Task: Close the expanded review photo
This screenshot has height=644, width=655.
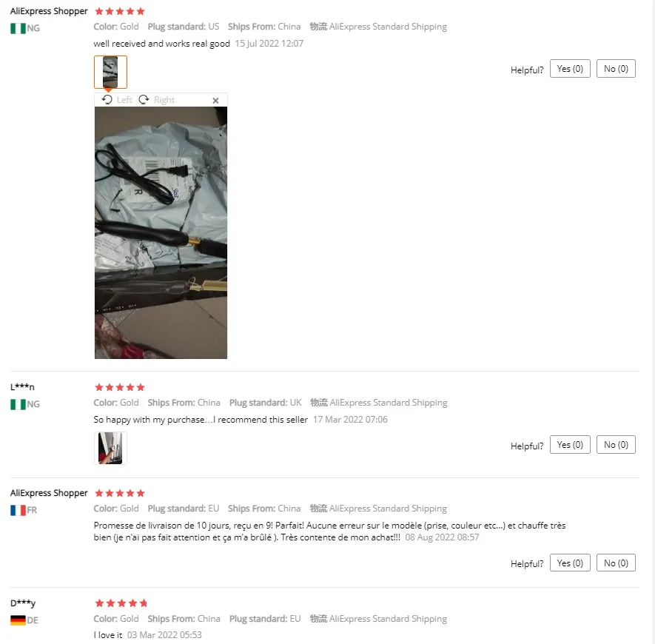Action: coord(215,100)
